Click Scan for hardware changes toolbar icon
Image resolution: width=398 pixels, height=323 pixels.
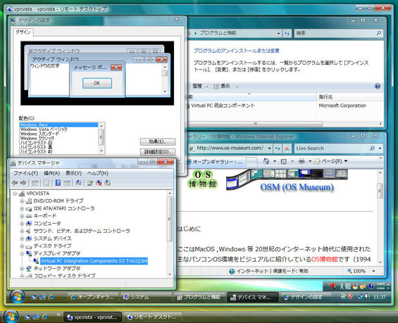click(x=78, y=182)
